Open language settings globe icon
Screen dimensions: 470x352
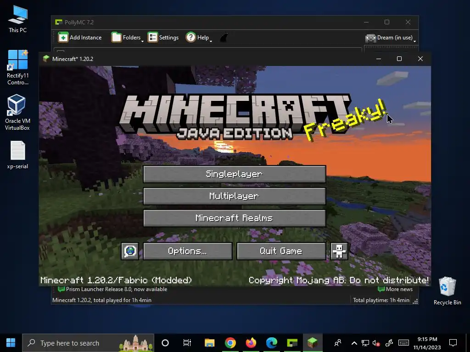tap(130, 251)
